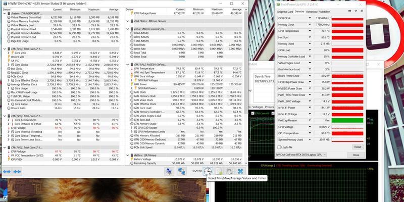404x202 pixels.
Task: Reset min/max values with the clock icon
Action: [208, 171]
